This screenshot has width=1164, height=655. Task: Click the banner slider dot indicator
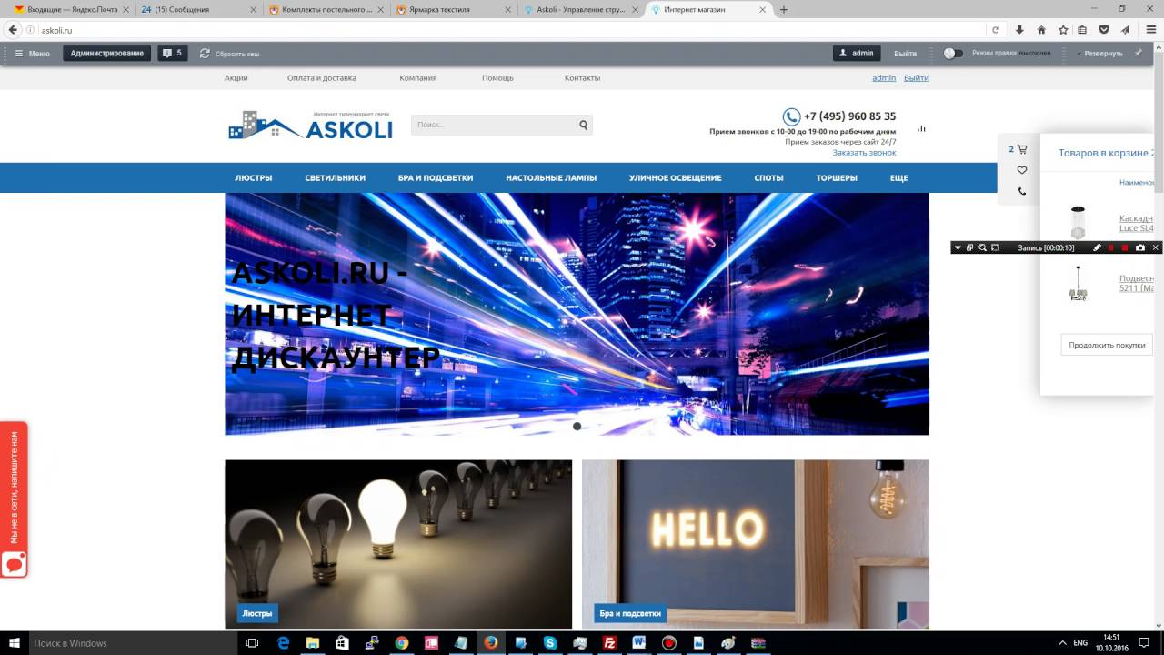[x=577, y=426]
